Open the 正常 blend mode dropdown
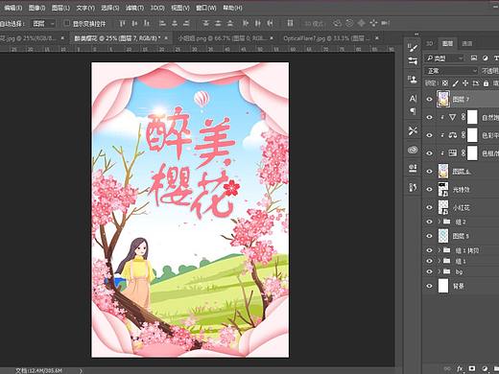This screenshot has height=374, width=499. (451, 71)
